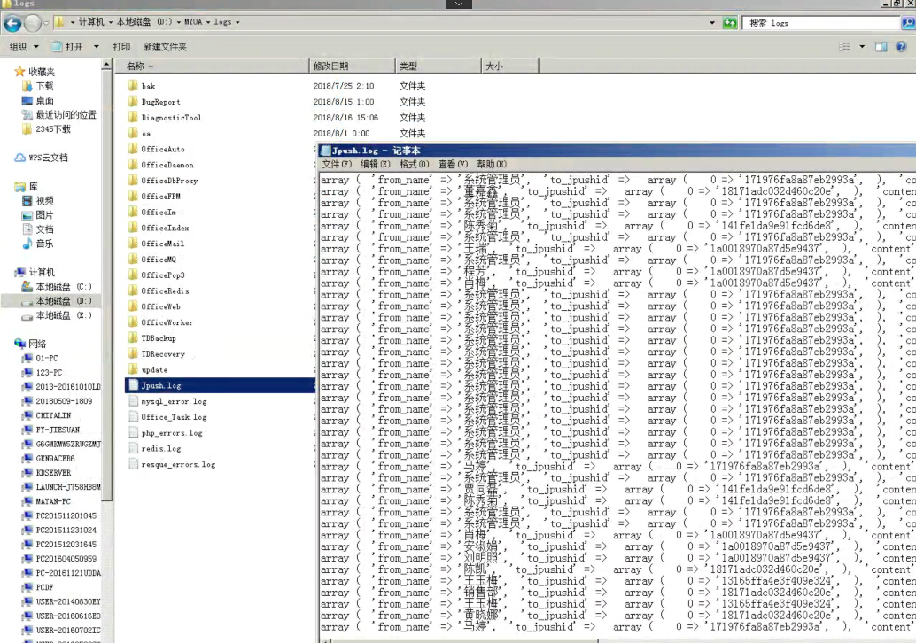Click the 打印 toolbar button

(121, 46)
